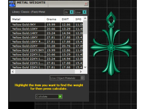The width and height of the screenshot is (145, 109).
Task: Click the table's scroll down arrow
Action: point(85,67)
